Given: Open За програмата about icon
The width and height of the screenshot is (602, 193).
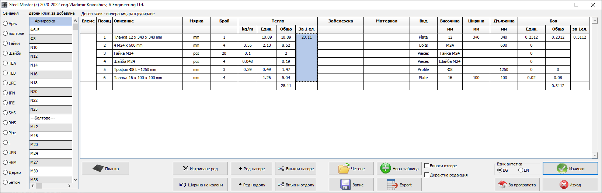Looking at the screenshot, I should (502, 185).
